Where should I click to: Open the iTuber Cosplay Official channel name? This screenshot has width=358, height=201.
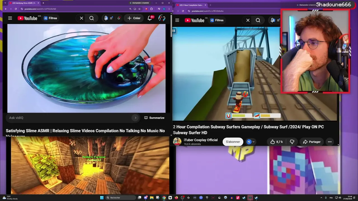pos(201,140)
